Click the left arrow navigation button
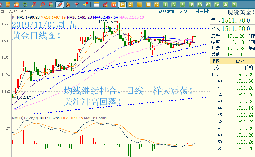Screen dimensions: 255x157 tap(196, 11)
